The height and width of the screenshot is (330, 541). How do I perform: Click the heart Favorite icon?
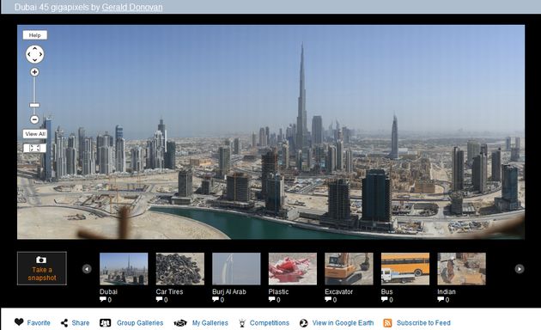click(x=19, y=322)
